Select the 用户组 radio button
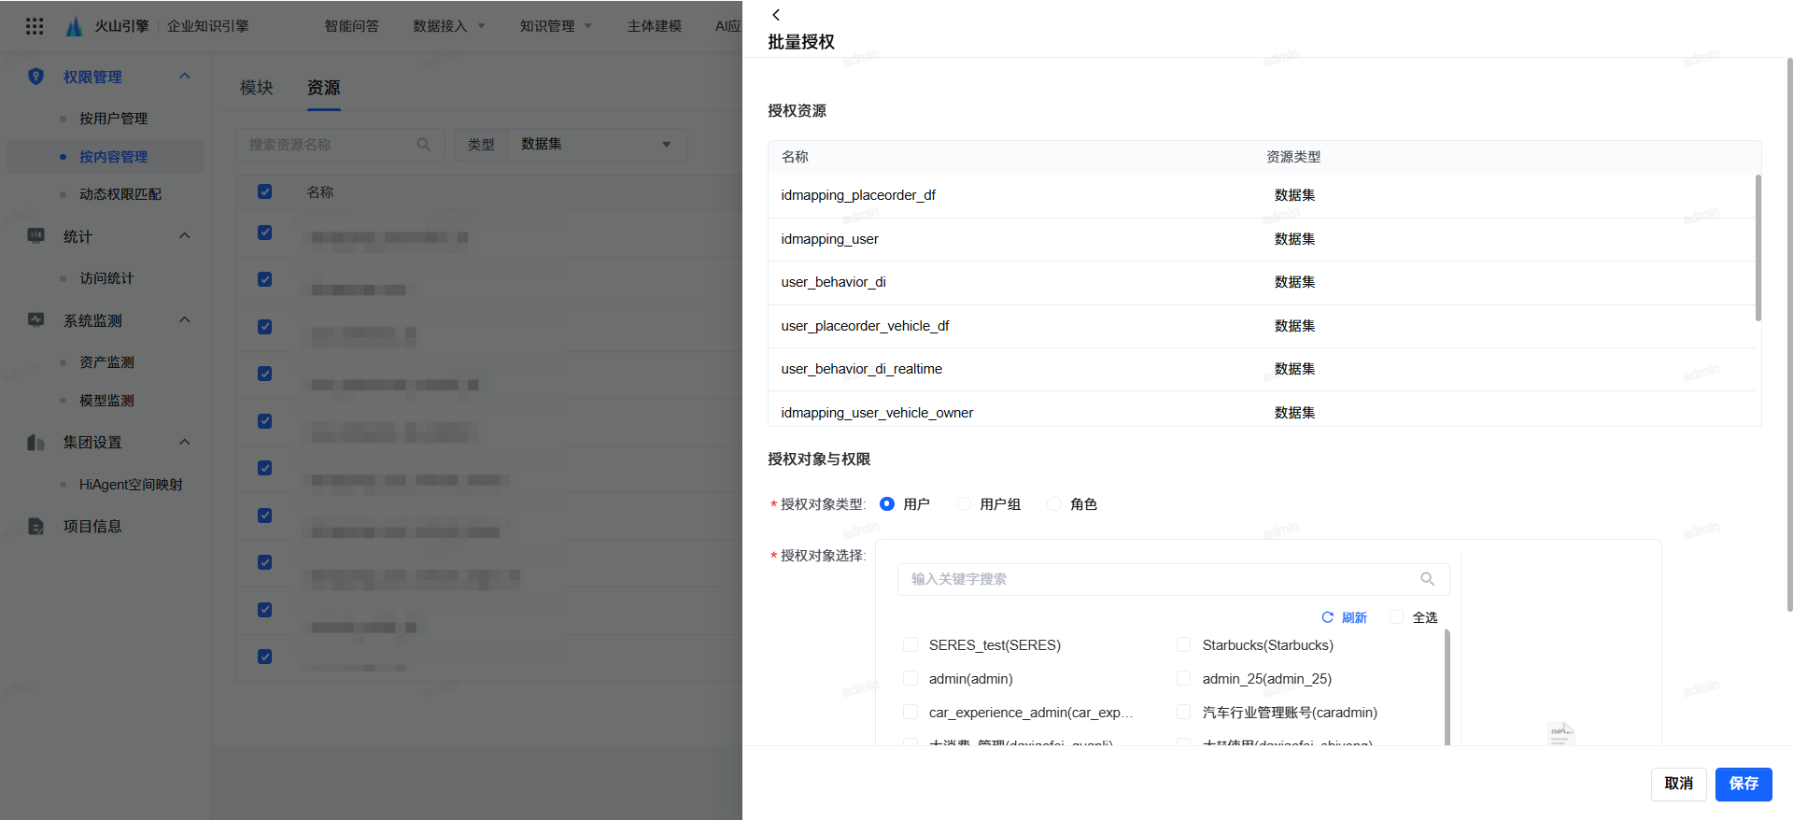This screenshot has width=1793, height=820. [964, 504]
